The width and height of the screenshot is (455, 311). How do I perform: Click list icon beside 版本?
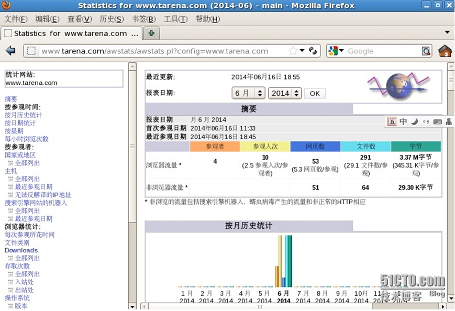pos(10,306)
